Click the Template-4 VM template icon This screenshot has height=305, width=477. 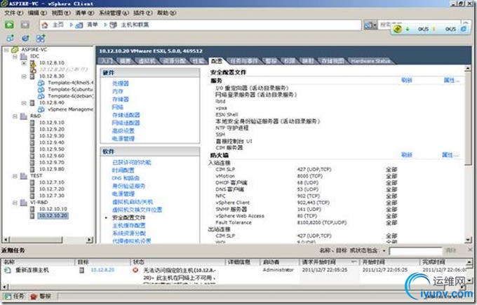click(41, 83)
